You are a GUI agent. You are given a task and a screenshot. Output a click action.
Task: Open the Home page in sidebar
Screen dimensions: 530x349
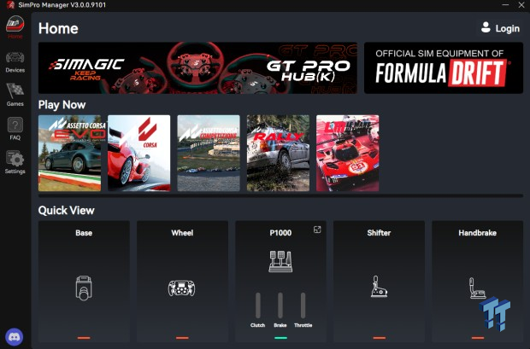click(15, 27)
